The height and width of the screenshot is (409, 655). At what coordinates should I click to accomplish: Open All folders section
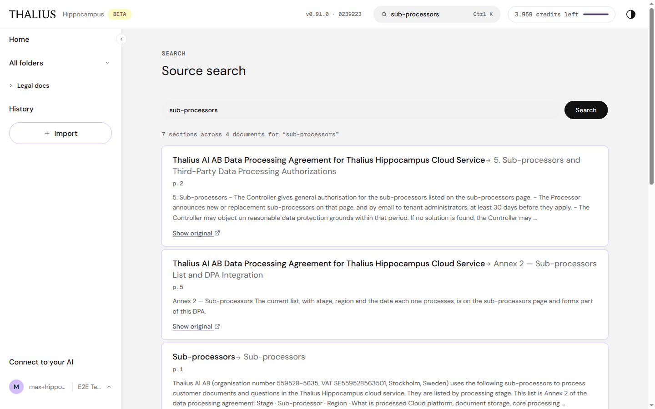coord(26,63)
